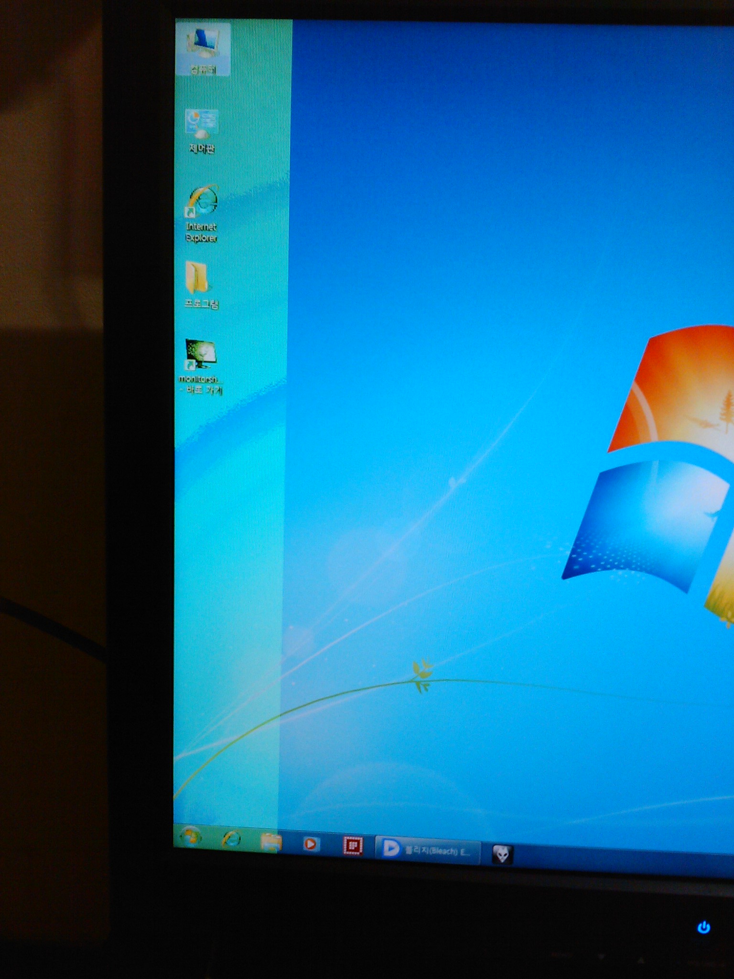Click the Alienware head taskbar icon
The image size is (734, 979).
point(502,854)
